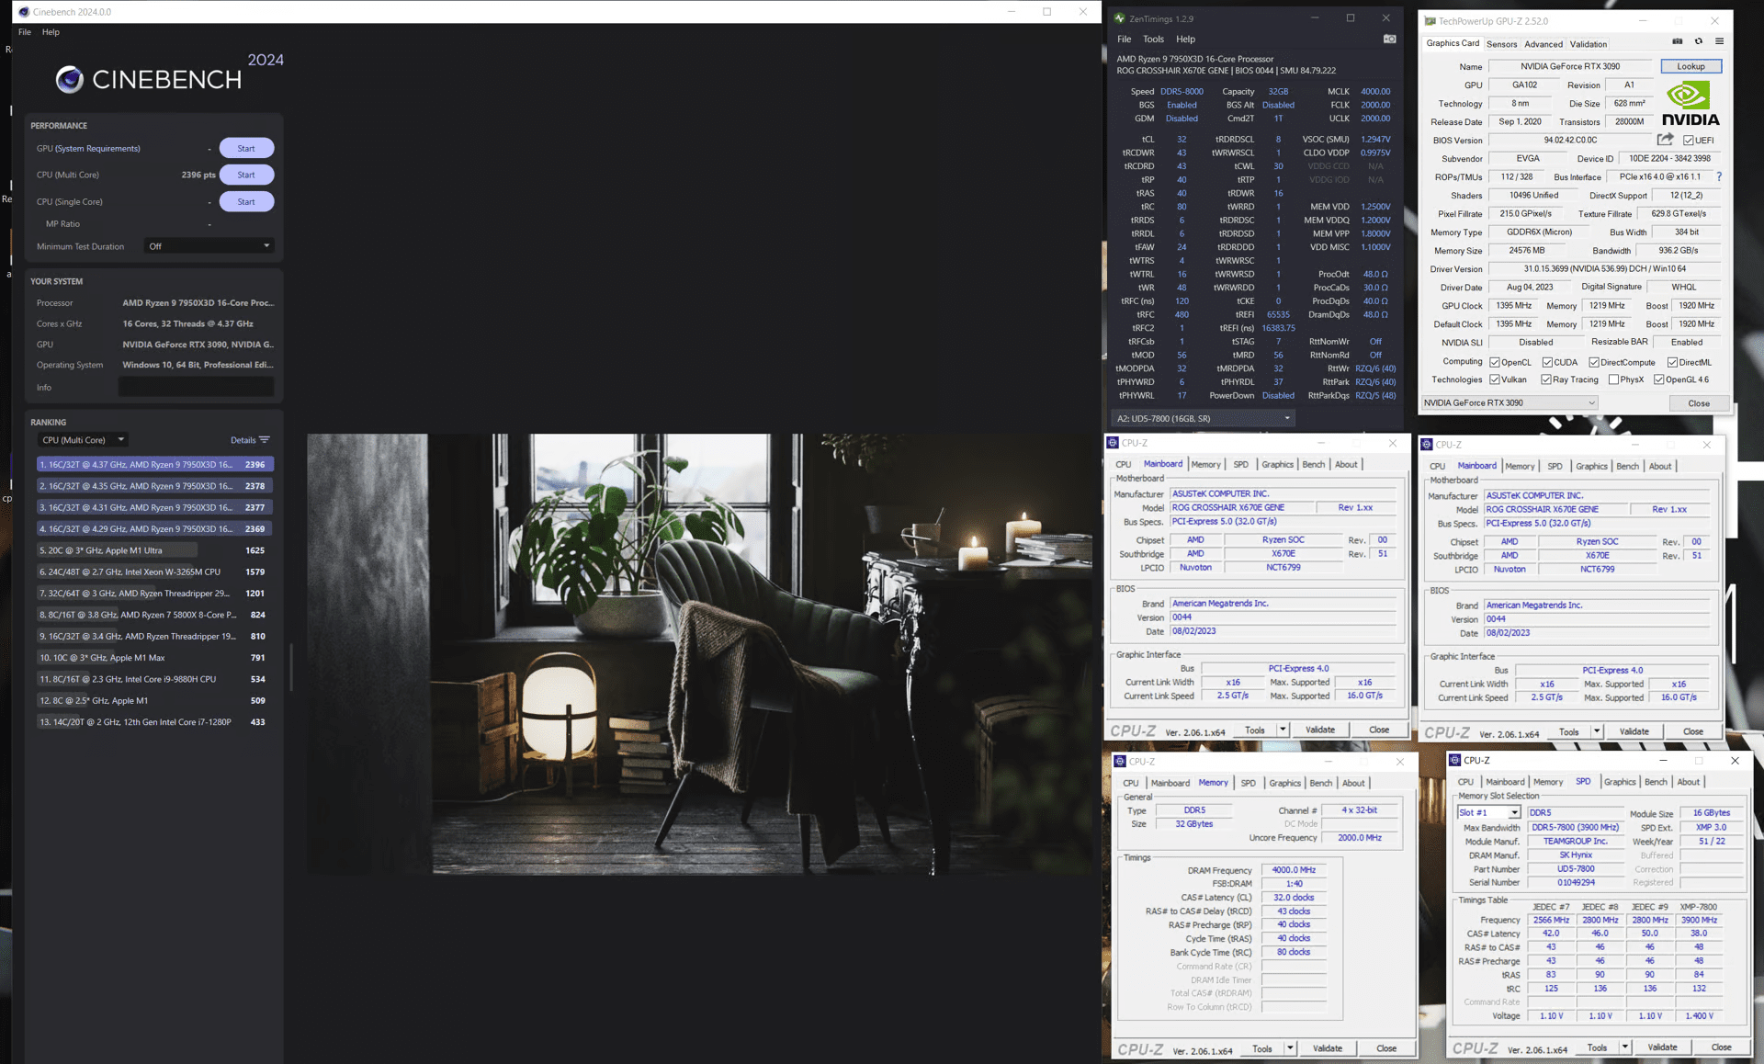
Task: Toggle the UEFI checkbox
Action: click(x=1689, y=141)
